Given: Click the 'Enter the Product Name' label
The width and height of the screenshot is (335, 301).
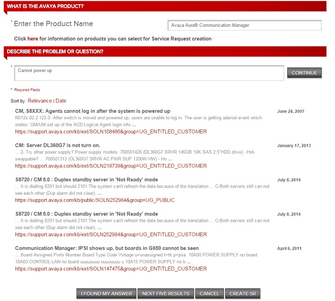Looking at the screenshot, I should [54, 24].
